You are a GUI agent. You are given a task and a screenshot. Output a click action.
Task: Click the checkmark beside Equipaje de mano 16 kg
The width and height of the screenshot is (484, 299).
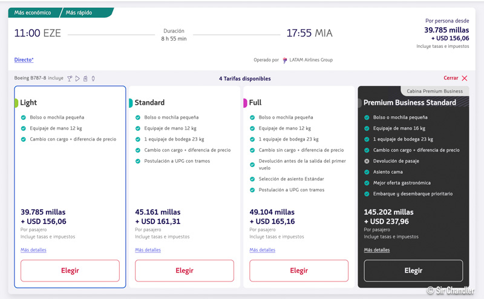pyautogui.click(x=367, y=128)
